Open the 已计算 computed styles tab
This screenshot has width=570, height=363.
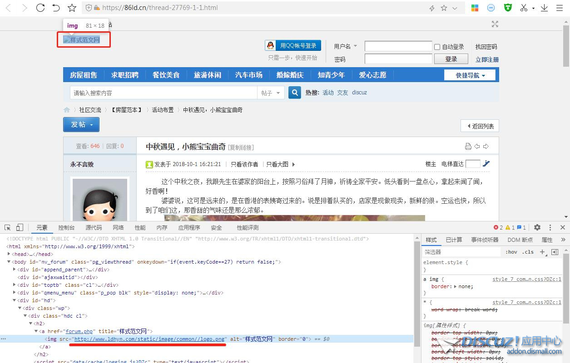coord(454,240)
